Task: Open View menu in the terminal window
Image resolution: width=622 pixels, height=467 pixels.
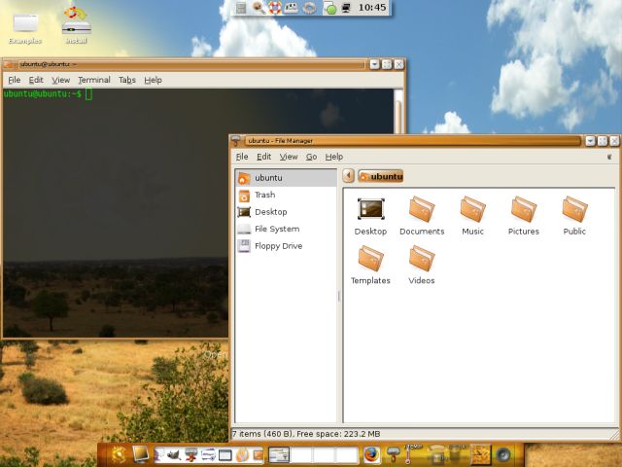Action: (x=60, y=80)
